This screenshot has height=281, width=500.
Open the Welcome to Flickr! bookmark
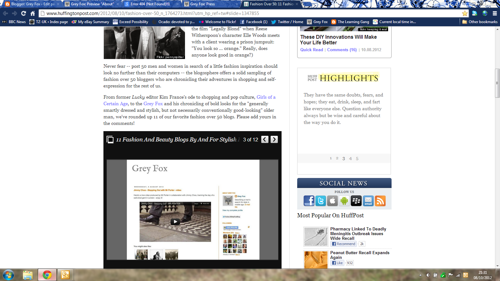coord(217,22)
